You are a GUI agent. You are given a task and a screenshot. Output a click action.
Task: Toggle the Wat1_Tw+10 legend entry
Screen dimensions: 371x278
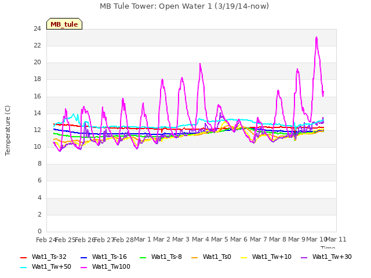pos(266,257)
